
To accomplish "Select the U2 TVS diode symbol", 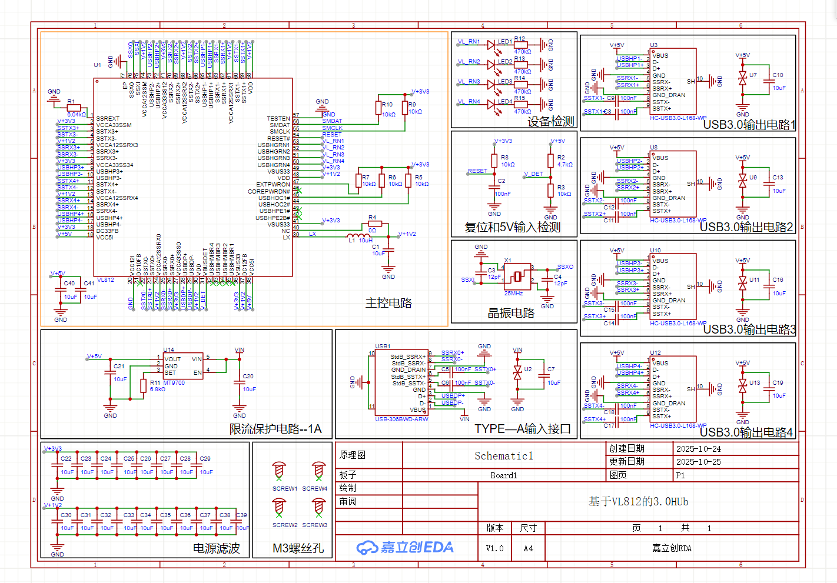I will tap(517, 372).
